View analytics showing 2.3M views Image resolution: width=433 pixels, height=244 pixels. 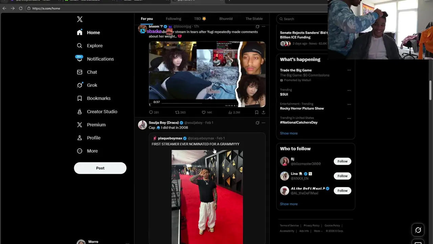pos(234,112)
